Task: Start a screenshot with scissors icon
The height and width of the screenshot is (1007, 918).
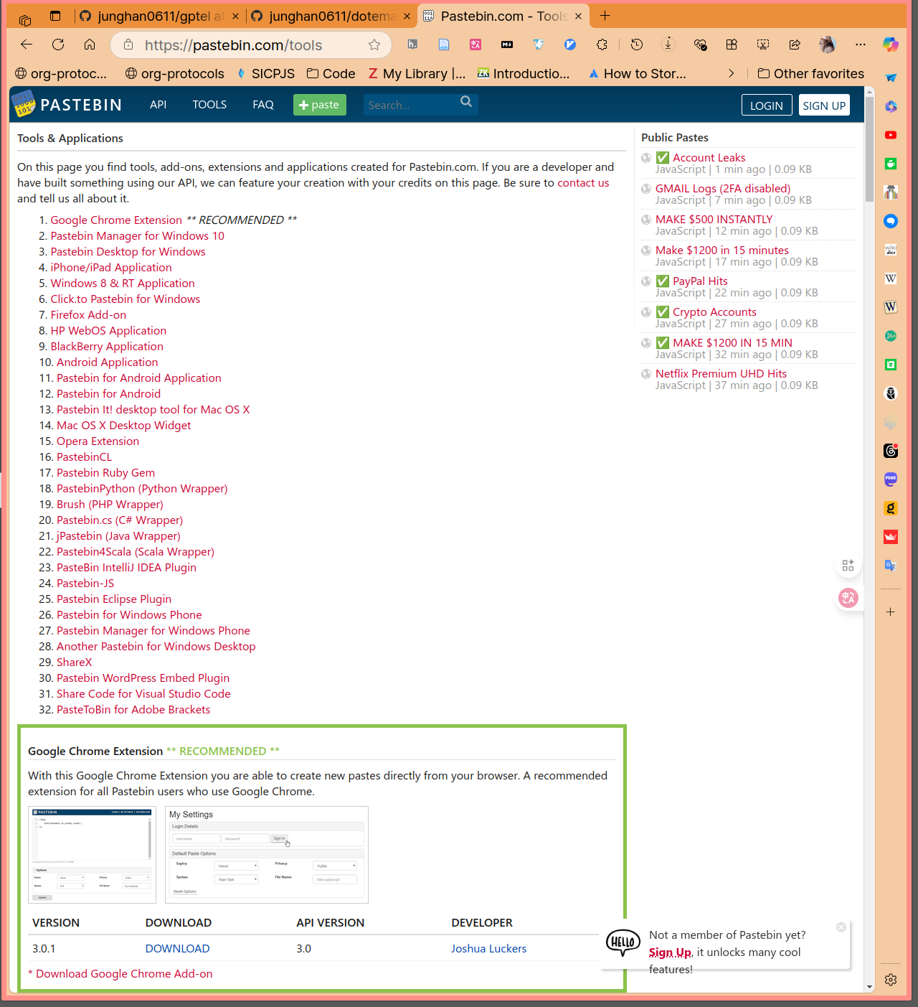Action: click(763, 45)
